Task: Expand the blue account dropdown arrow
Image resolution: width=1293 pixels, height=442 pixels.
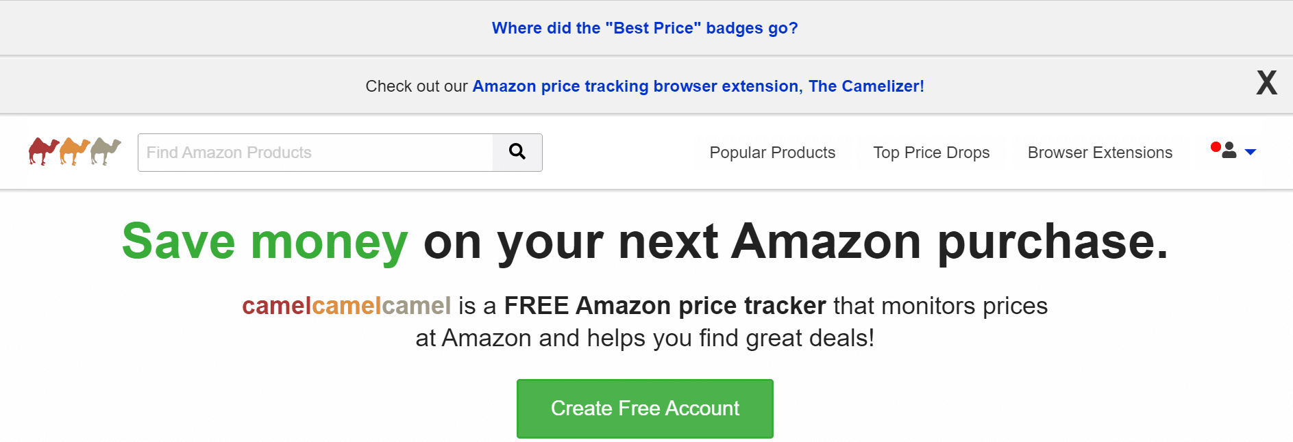Action: click(x=1251, y=152)
